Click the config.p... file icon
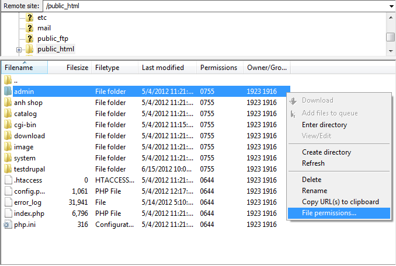396x266 pixels. (8, 191)
